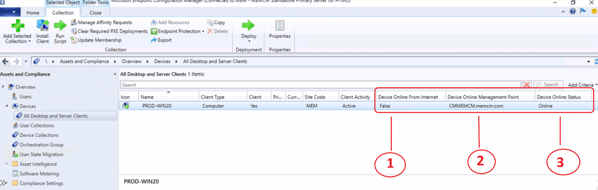Select Orchestration Group in the tree
The image size is (598, 190).
click(x=41, y=145)
